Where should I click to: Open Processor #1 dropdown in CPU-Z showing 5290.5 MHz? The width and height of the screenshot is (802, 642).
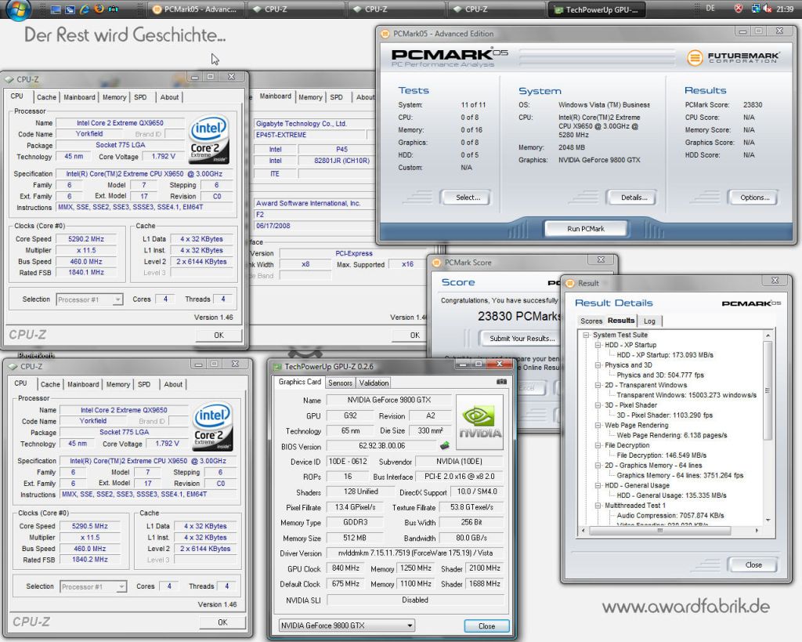coord(93,586)
